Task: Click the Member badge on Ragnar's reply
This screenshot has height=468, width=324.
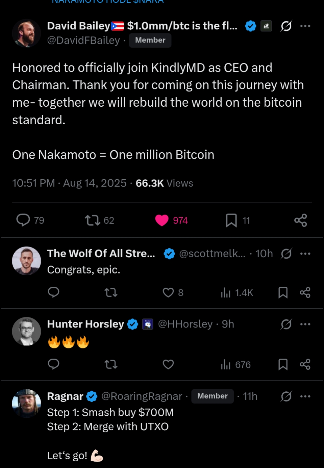Action: pos(212,396)
